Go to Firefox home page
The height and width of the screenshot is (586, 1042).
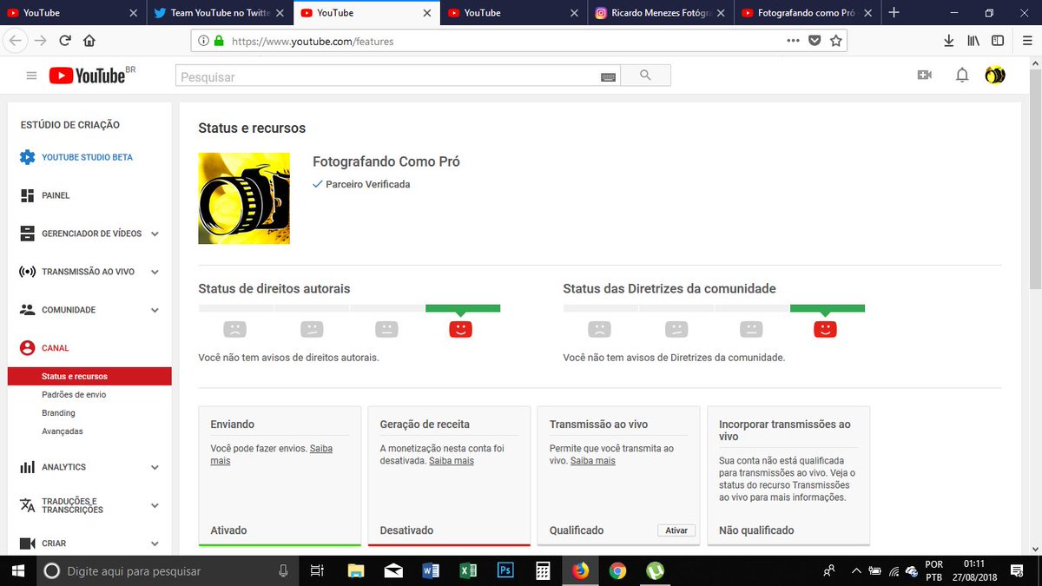point(89,40)
